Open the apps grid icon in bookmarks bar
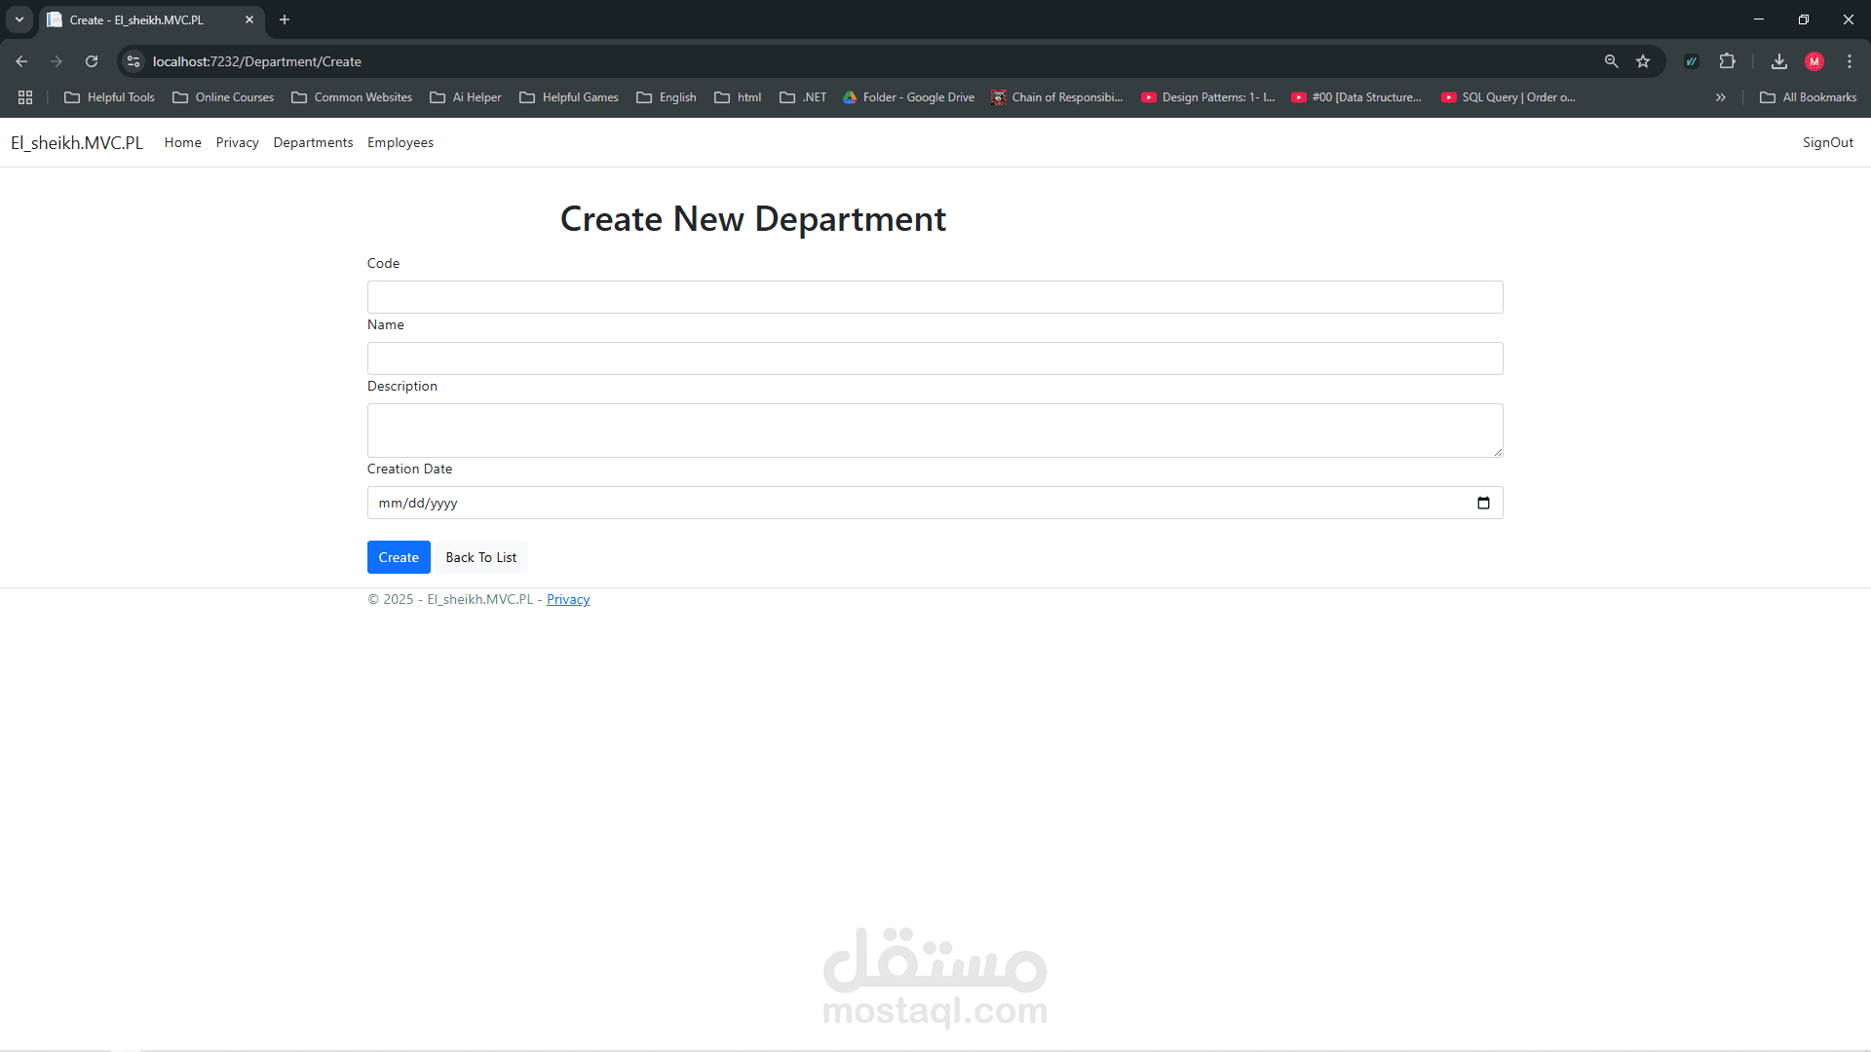This screenshot has height=1052, width=1871. point(25,97)
